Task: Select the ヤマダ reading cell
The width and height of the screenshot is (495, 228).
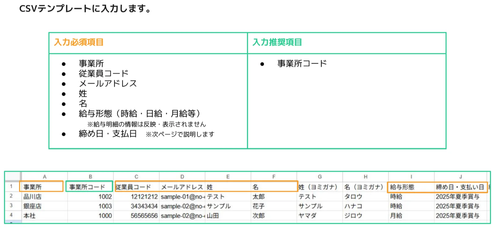Action: 320,216
